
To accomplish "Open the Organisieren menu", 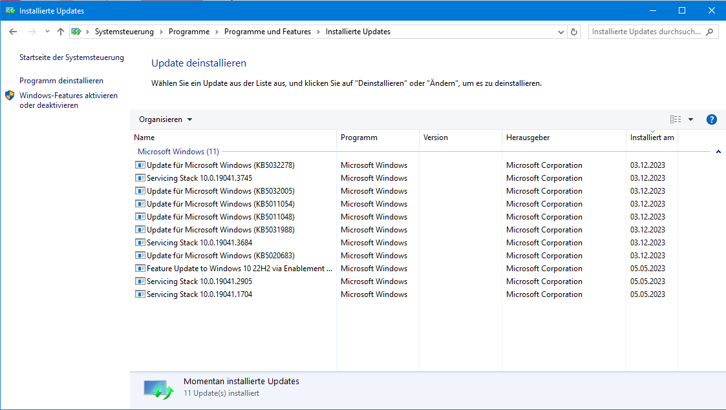I will pyautogui.click(x=165, y=119).
